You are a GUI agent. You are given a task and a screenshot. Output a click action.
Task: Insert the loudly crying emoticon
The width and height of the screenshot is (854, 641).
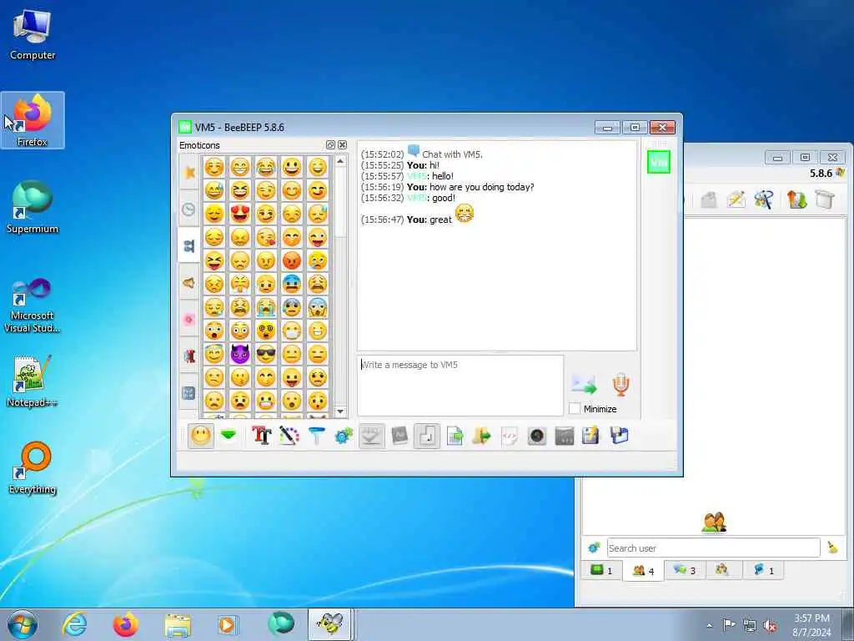(x=266, y=307)
